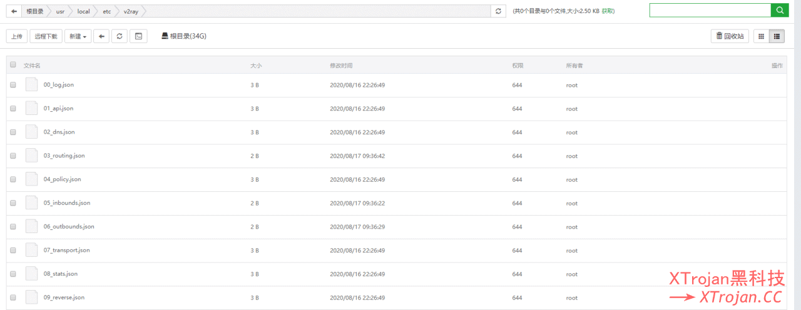Viewport: 801px width, 310px height.
Task: Go to the local breadcrumb folder
Action: (83, 11)
